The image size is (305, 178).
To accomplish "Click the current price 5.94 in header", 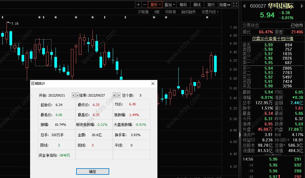I will pos(267,15).
